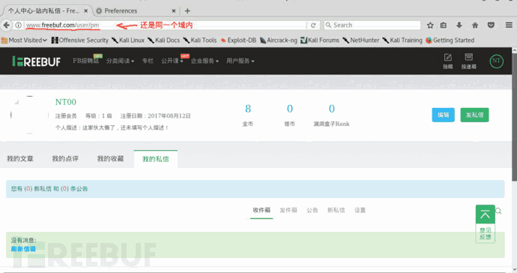Open the 意见反馈 feedback widget
The width and height of the screenshot is (517, 273).
coord(485,233)
